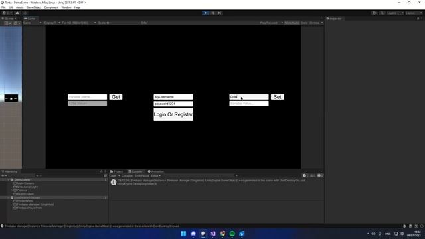Select the Hierarchy tab
The image size is (425, 239).
9,171
